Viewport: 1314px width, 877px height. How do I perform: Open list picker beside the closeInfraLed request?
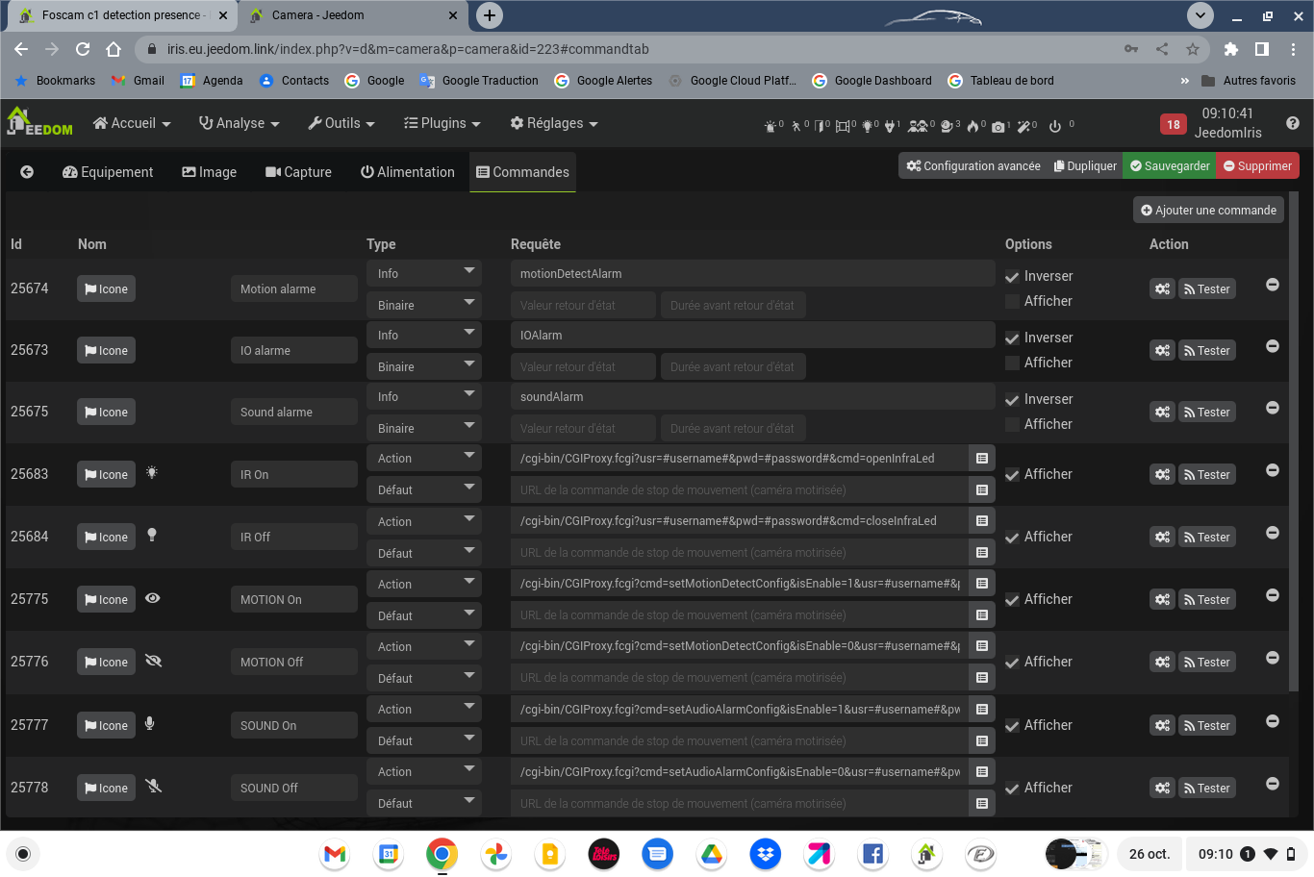(x=982, y=521)
